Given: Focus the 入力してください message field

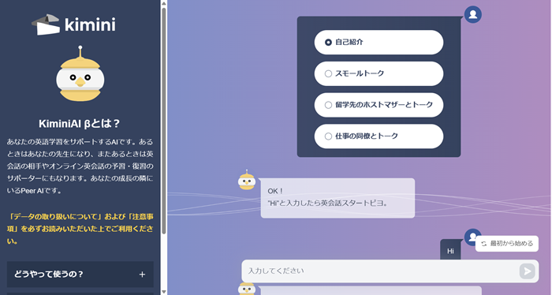Looking at the screenshot, I should point(390,271).
